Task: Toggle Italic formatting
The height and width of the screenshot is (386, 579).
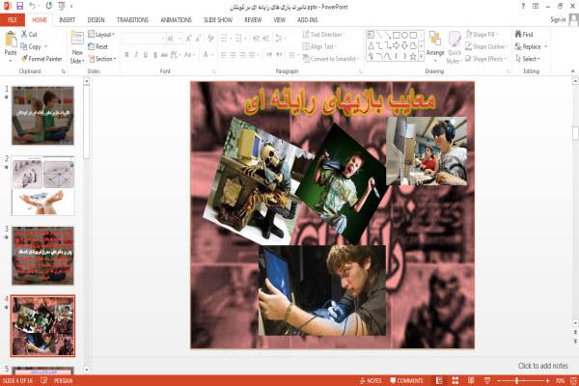Action: point(136,55)
